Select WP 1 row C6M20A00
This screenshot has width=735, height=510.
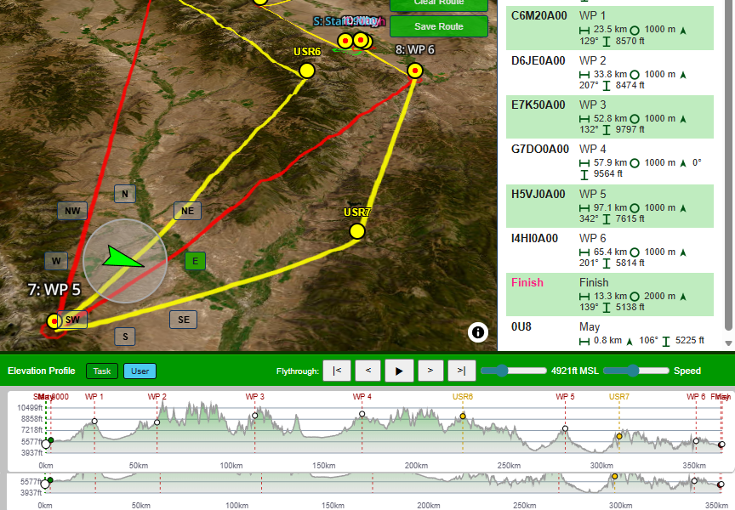610,28
